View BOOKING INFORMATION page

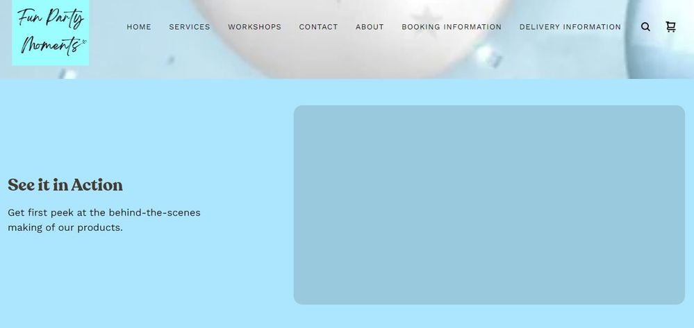(x=452, y=27)
